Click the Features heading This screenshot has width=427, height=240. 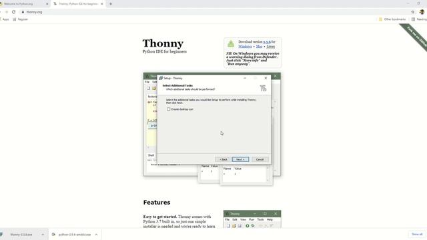tap(157, 203)
